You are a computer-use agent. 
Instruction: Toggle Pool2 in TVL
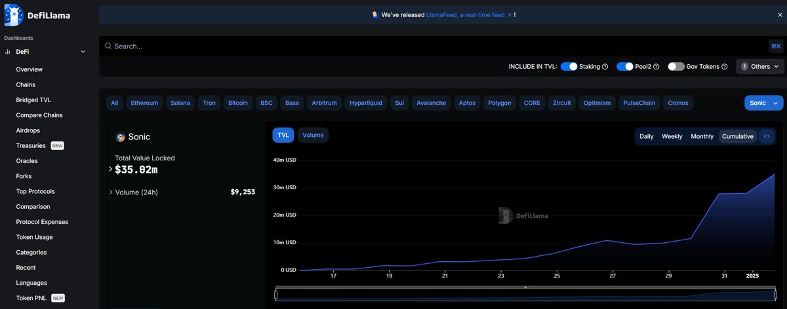(x=625, y=67)
